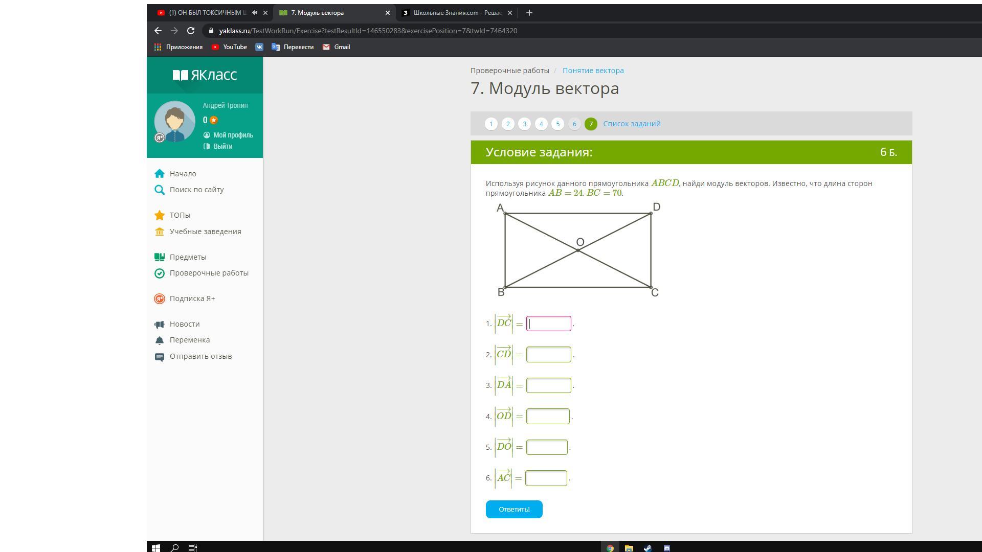Image resolution: width=982 pixels, height=552 pixels.
Task: Click the home icon next to Начало
Action: (x=160, y=174)
